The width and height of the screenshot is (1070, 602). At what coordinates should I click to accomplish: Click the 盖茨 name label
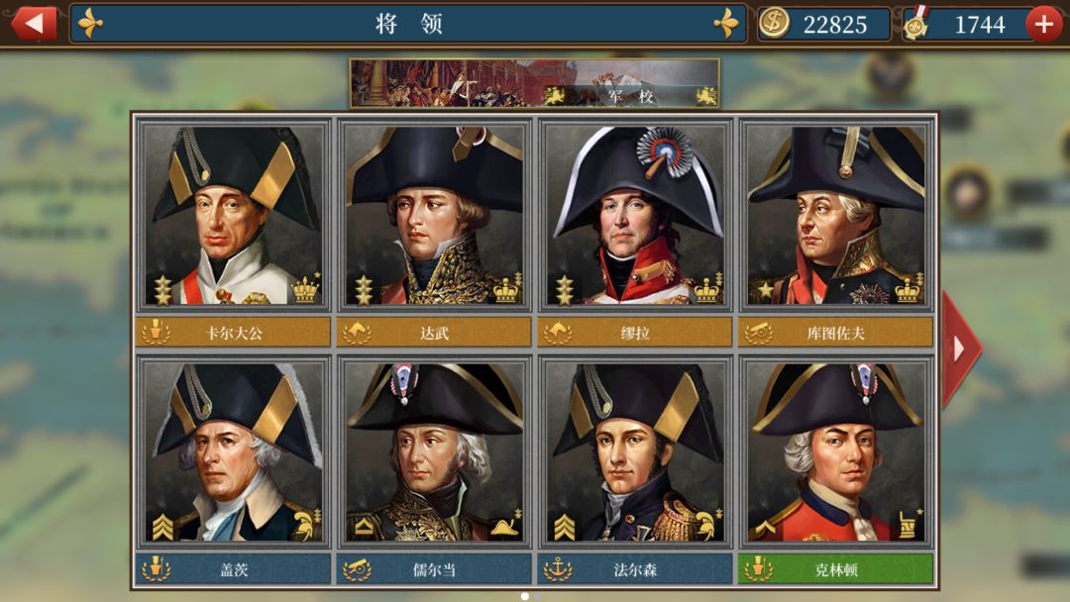click(233, 569)
